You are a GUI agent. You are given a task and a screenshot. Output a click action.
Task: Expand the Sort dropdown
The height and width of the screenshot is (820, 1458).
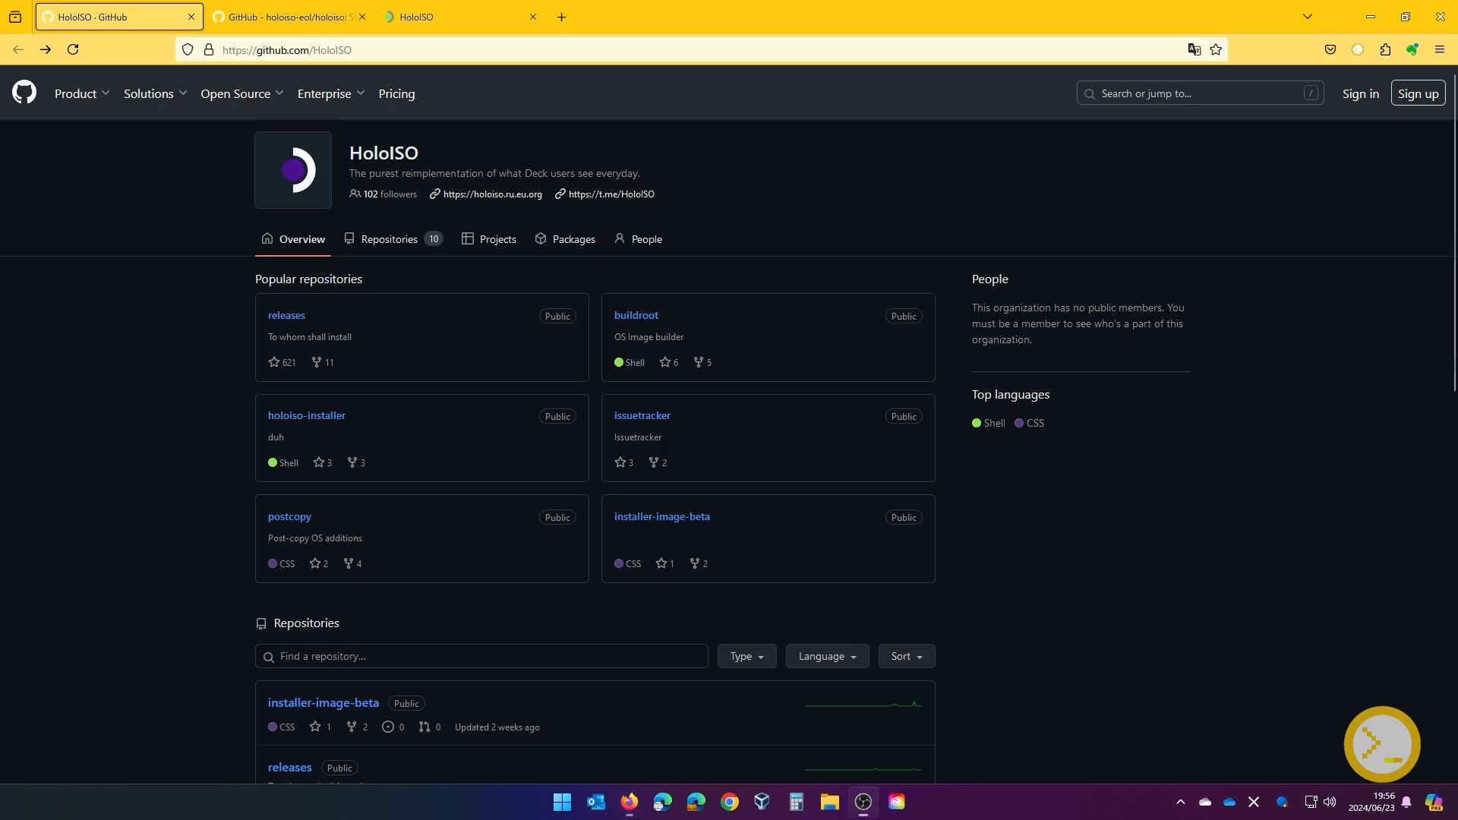(906, 656)
